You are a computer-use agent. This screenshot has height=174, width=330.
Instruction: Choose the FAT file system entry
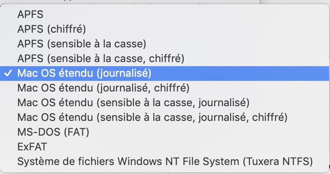(53, 132)
